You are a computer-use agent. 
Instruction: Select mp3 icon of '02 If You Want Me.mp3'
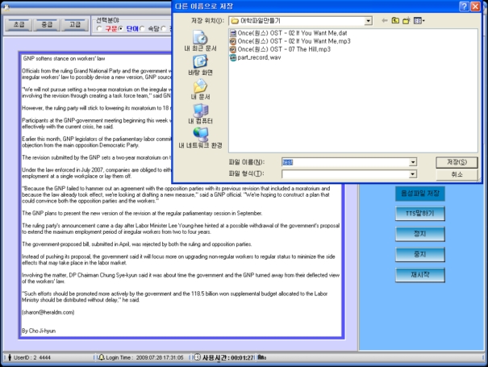[233, 41]
